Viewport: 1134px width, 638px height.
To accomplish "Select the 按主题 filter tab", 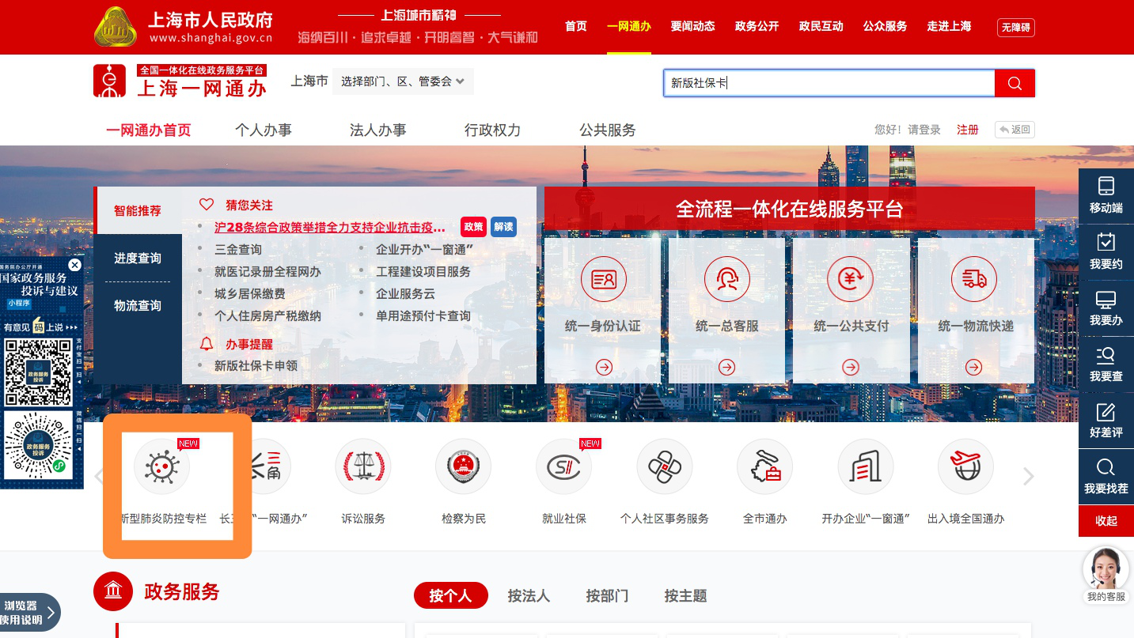I will point(685,596).
